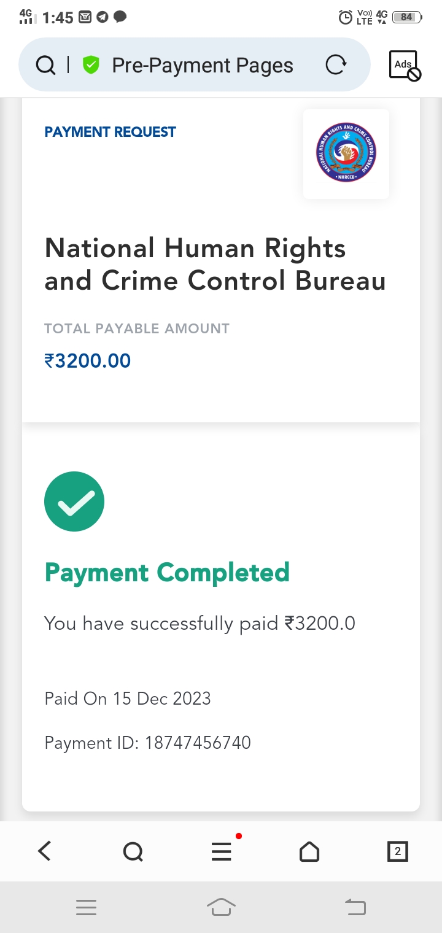
Task: Tap the Pre-Payment Pages address field
Action: [x=203, y=65]
